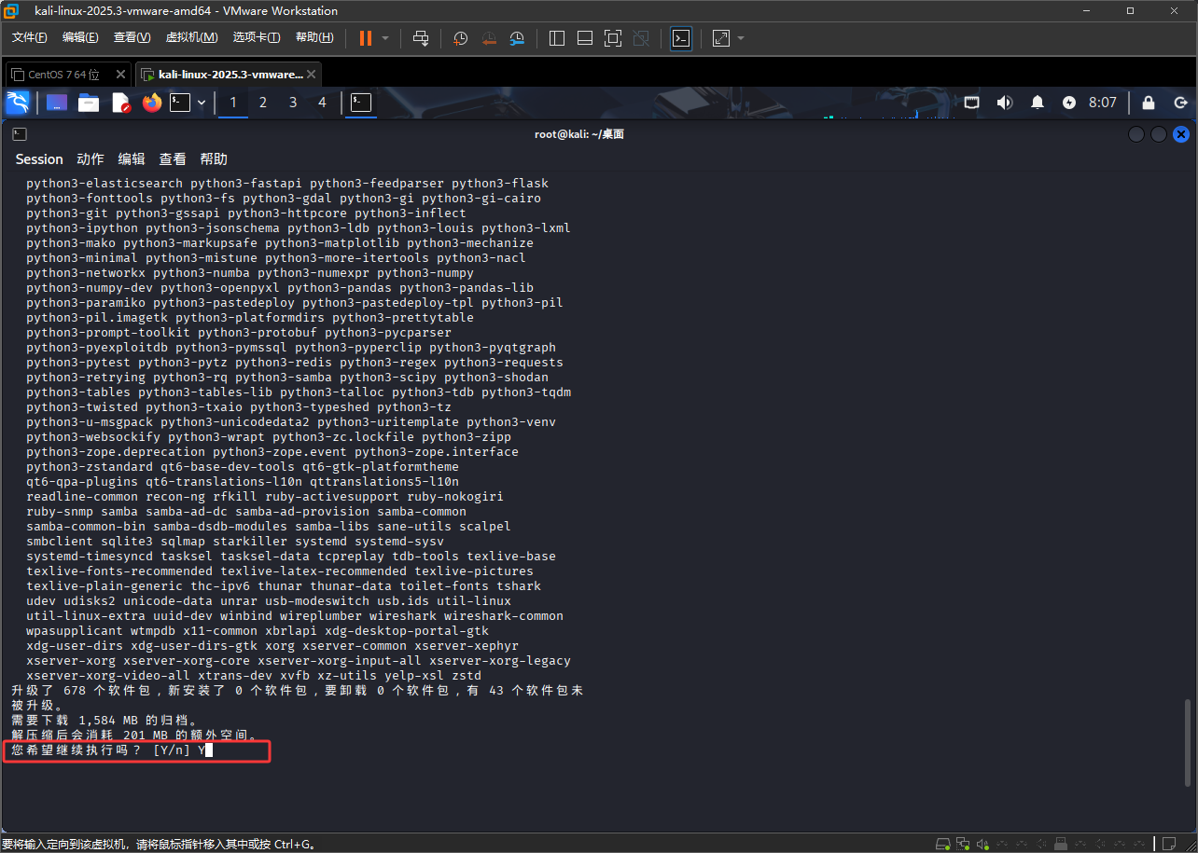
Task: Click the blue close button of terminal
Action: click(1180, 134)
